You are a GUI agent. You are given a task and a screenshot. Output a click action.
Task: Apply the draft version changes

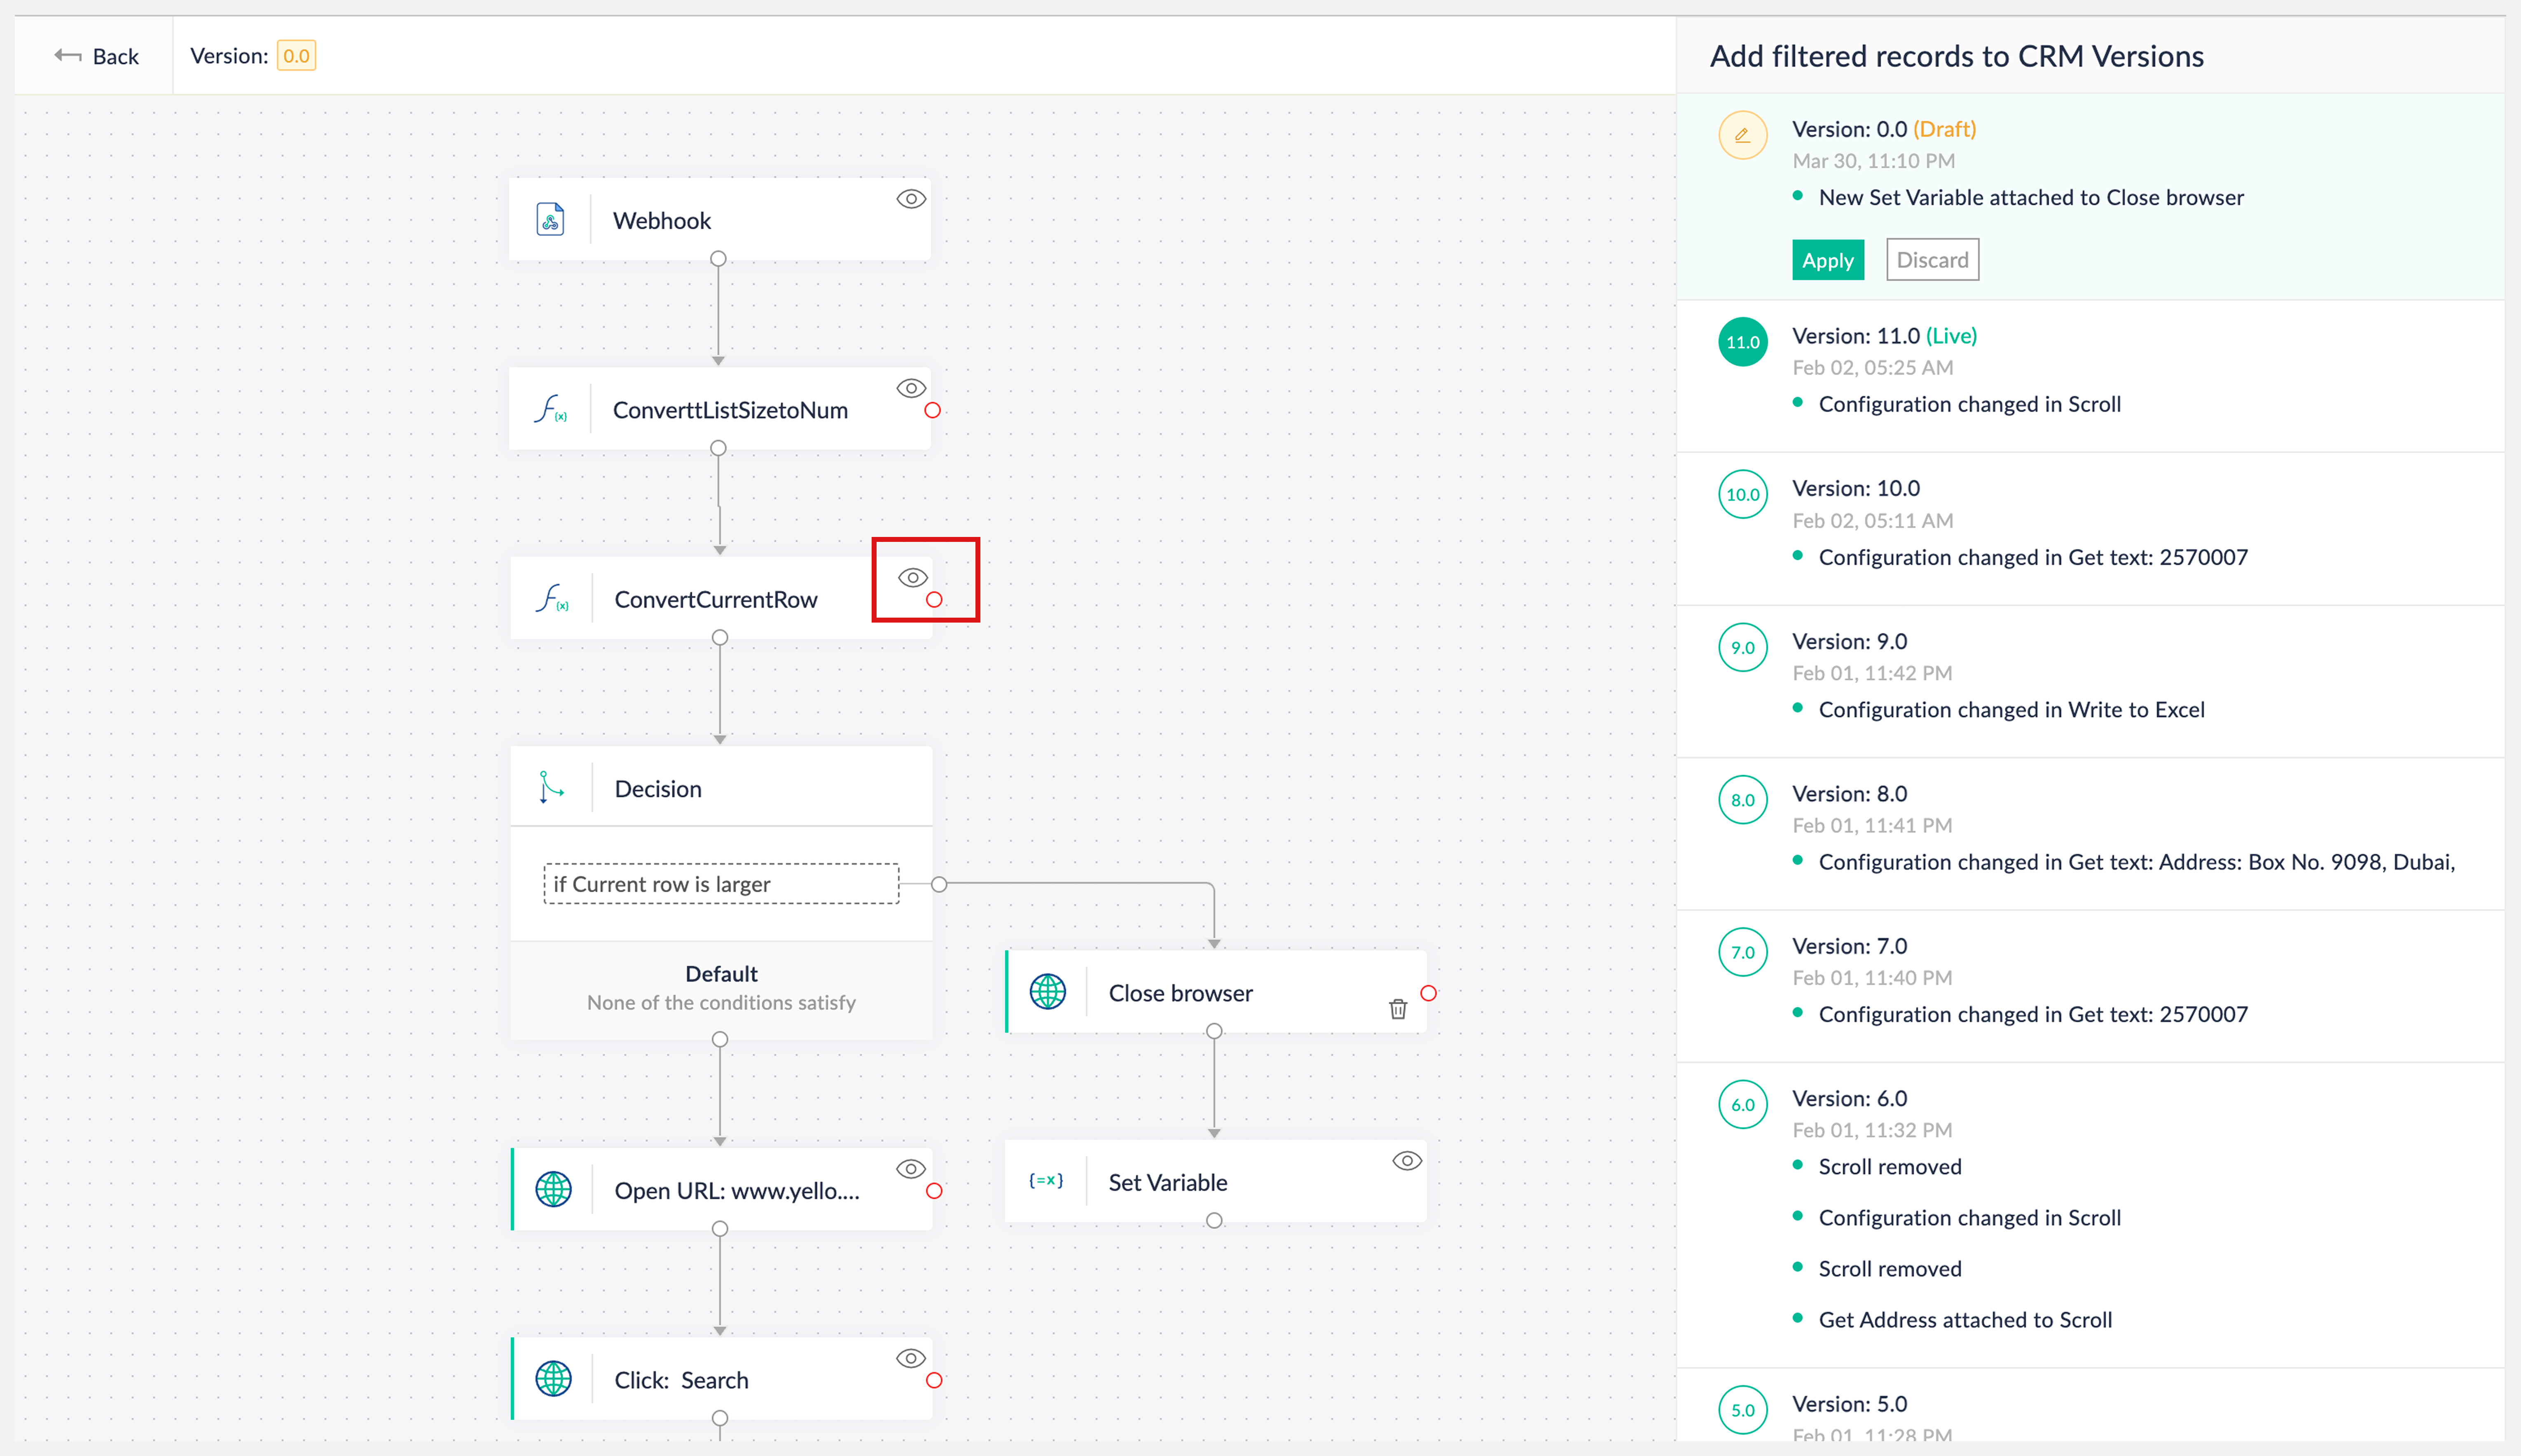click(x=1828, y=260)
